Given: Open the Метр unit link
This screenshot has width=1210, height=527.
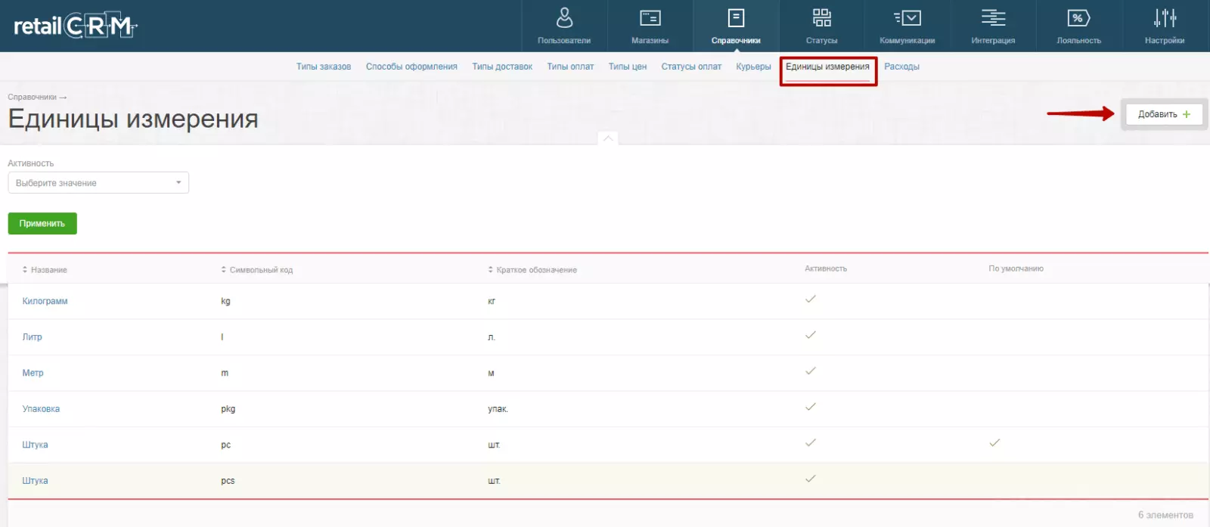Looking at the screenshot, I should (33, 373).
